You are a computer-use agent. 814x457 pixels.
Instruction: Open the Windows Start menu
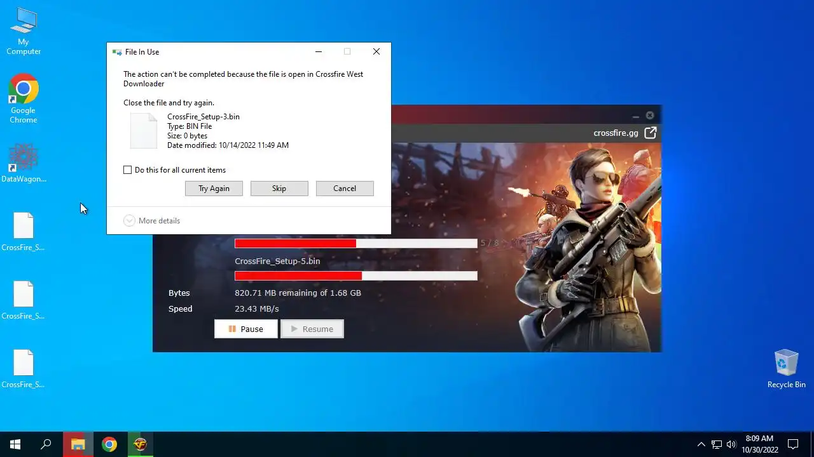pos(15,444)
